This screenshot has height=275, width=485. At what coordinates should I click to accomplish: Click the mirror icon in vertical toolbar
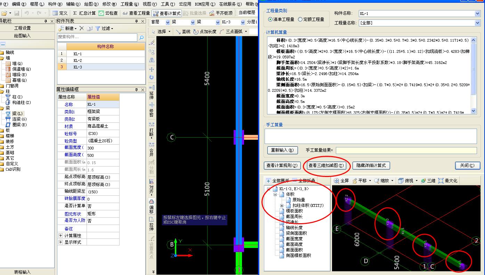coord(151,60)
